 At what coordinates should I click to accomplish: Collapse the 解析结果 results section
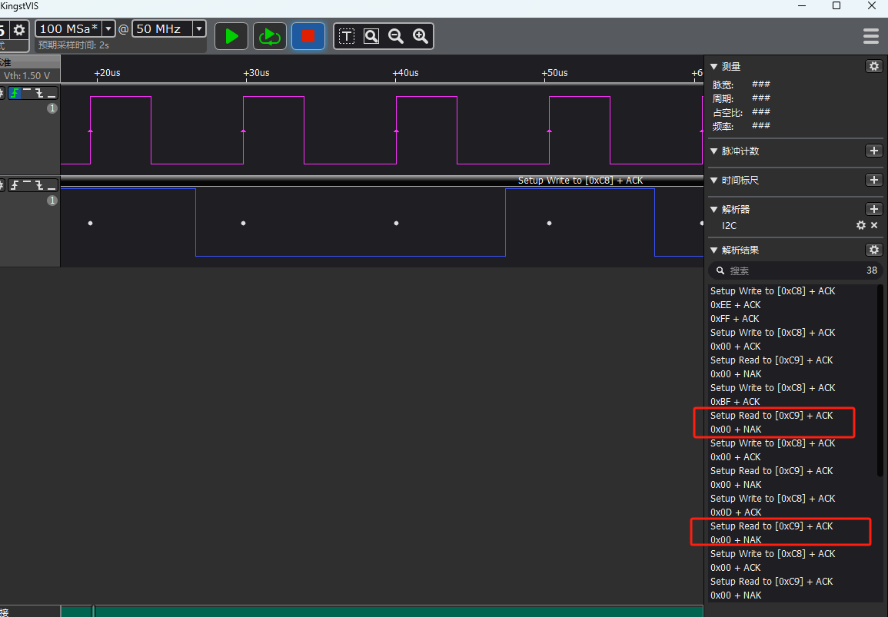(713, 250)
